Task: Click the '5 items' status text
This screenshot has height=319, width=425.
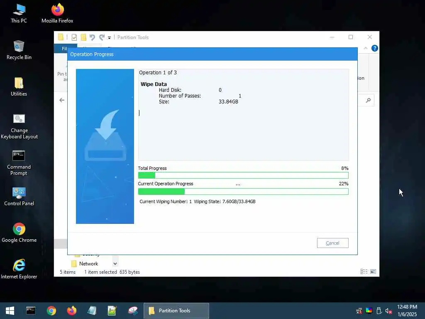Action: pos(68,272)
